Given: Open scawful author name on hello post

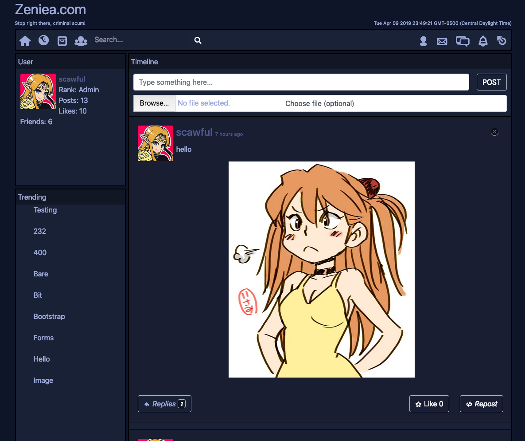Looking at the screenshot, I should (x=194, y=132).
